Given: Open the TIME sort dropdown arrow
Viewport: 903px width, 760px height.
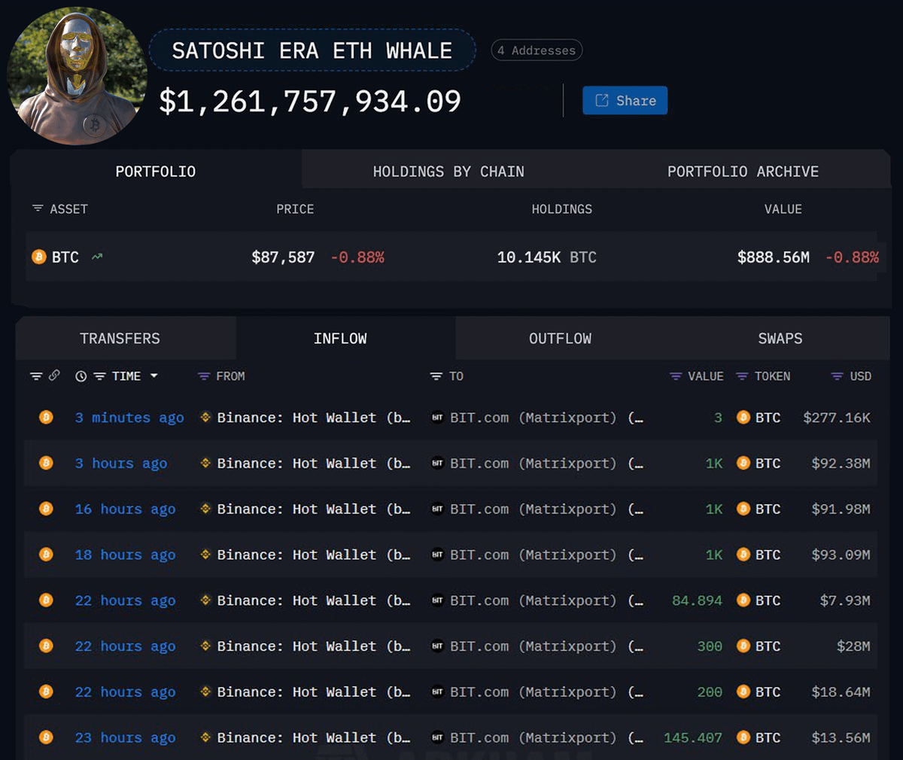Looking at the screenshot, I should pos(154,375).
